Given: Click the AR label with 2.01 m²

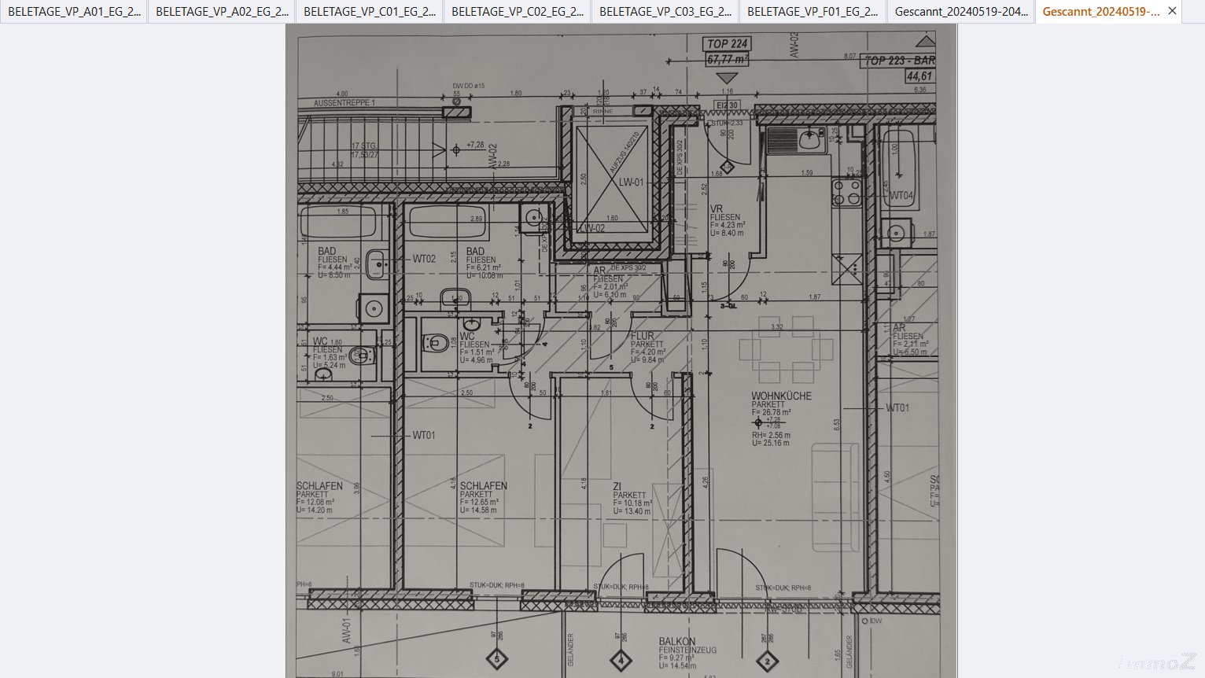Looking at the screenshot, I should (599, 271).
